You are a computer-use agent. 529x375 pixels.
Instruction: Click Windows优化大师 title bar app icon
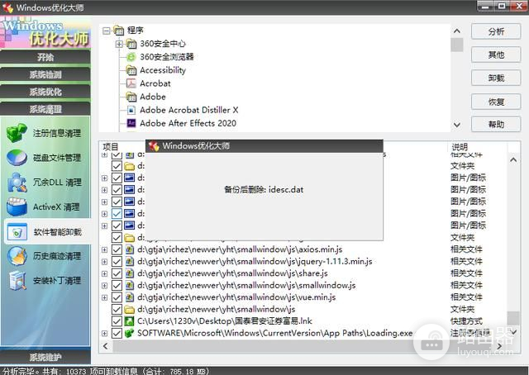tap(7, 7)
